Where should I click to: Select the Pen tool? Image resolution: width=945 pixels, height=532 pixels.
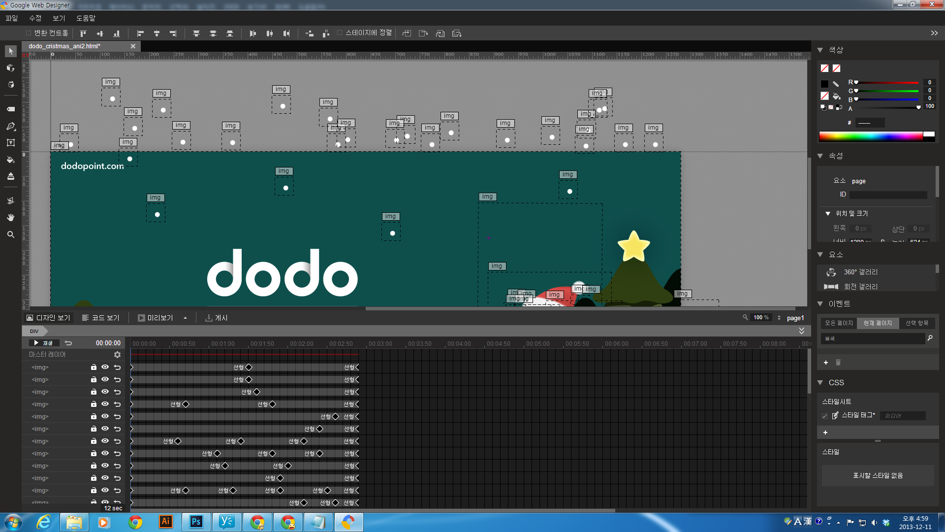point(11,127)
